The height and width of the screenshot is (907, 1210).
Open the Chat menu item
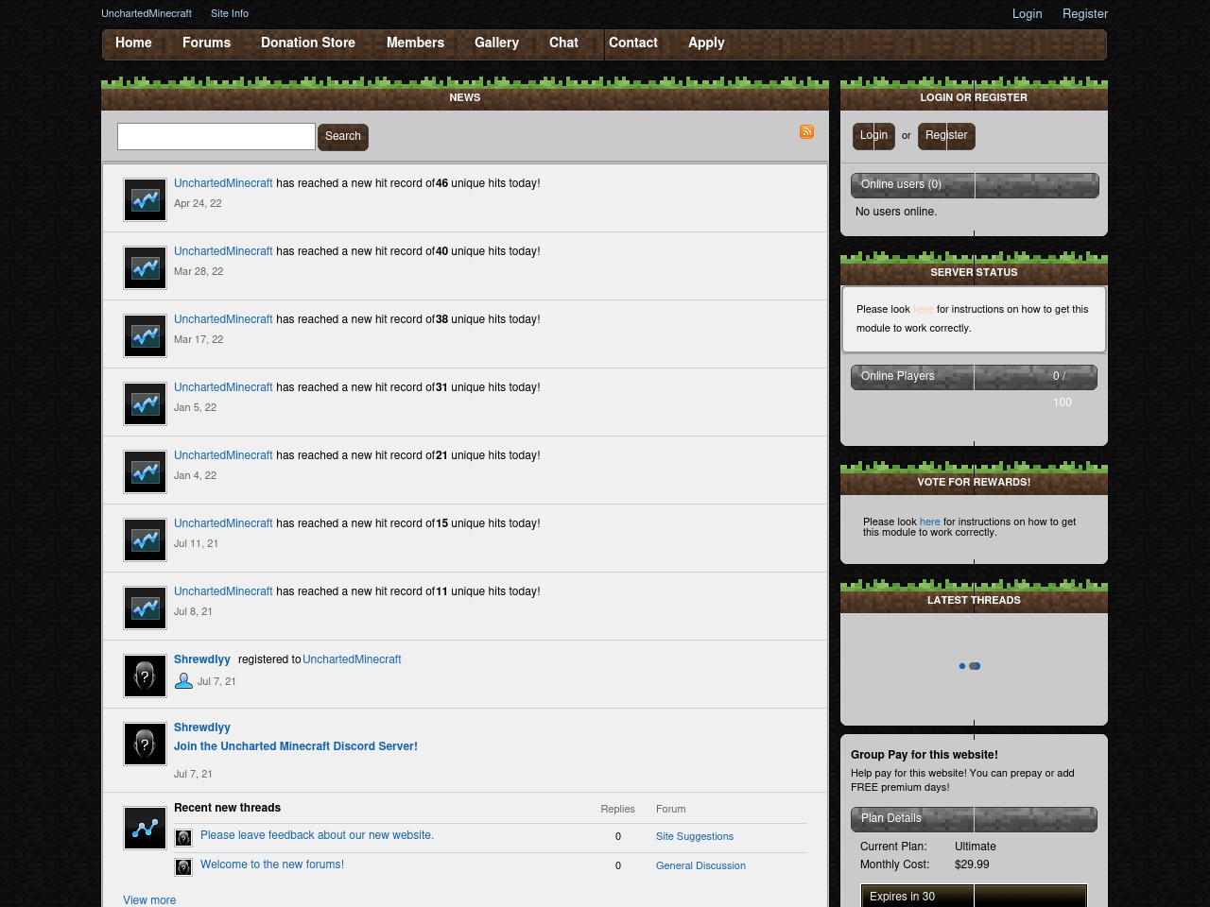(563, 43)
